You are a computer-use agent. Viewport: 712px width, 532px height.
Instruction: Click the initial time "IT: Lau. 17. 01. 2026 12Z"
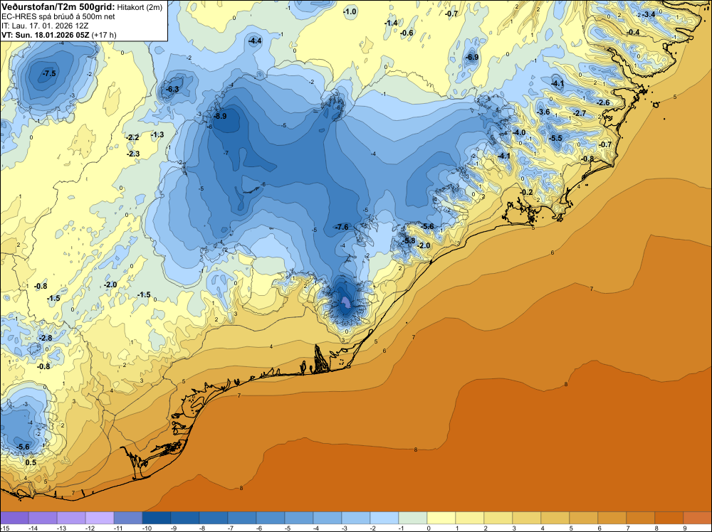45,26
